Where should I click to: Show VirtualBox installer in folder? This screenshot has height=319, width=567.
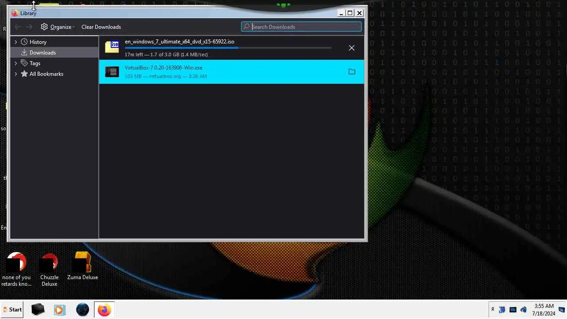click(352, 72)
